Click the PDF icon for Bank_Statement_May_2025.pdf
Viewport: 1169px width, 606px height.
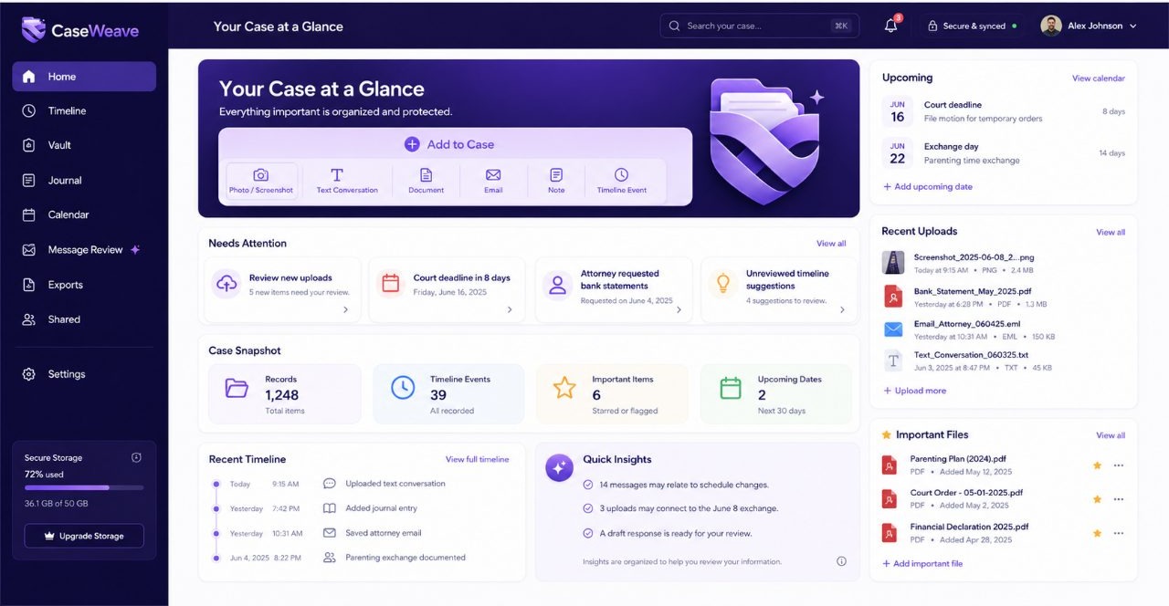pos(893,297)
